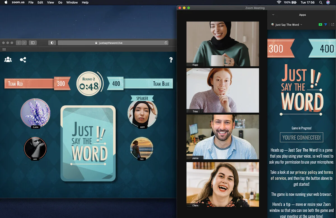Click Triss's video tile in Zoom Meeting
Image resolution: width=336 pixels, height=218 pixels.
point(223,91)
